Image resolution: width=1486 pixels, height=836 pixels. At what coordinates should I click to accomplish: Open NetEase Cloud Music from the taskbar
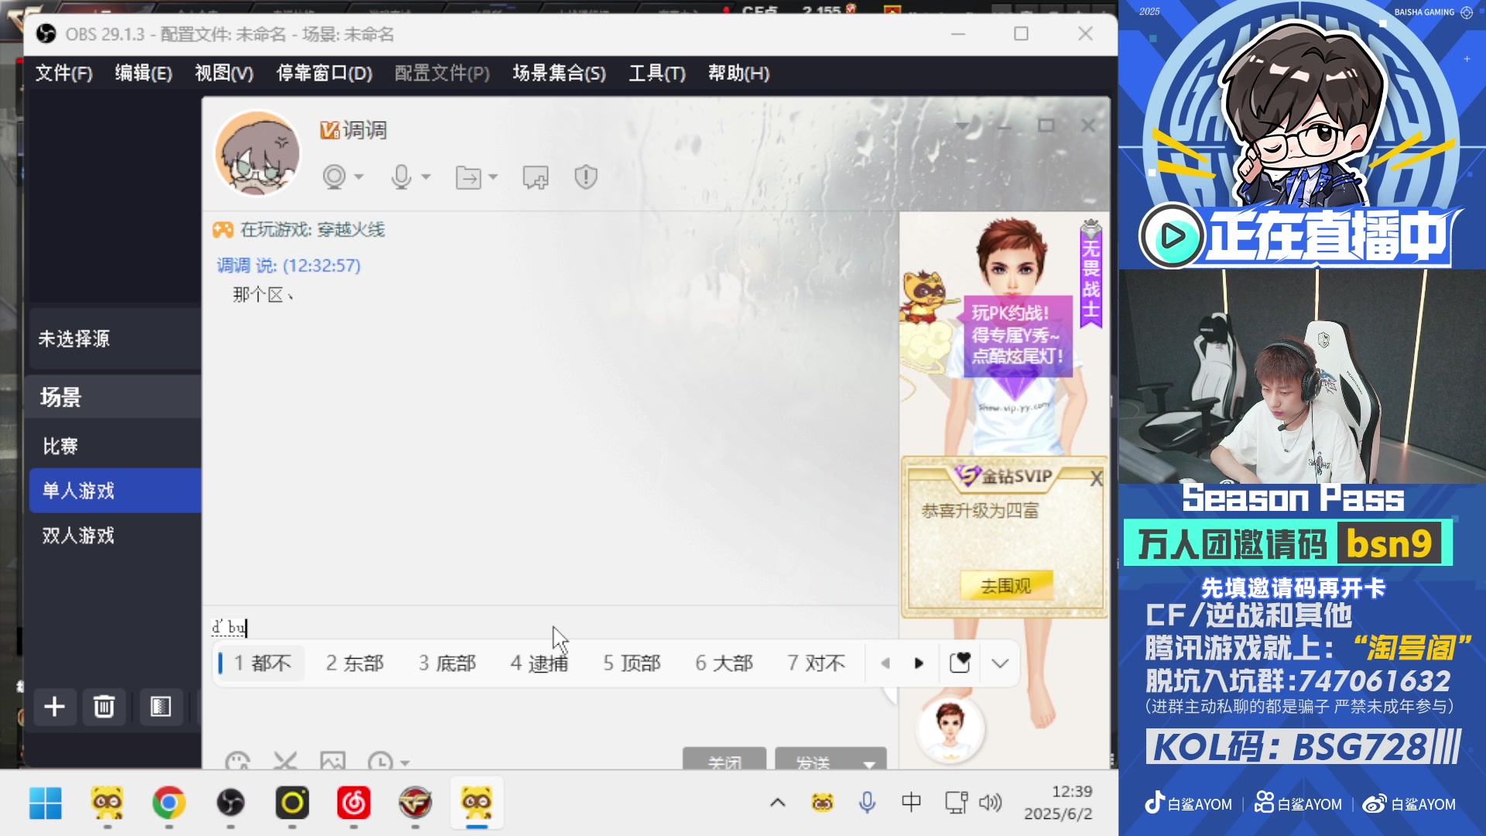click(x=354, y=803)
